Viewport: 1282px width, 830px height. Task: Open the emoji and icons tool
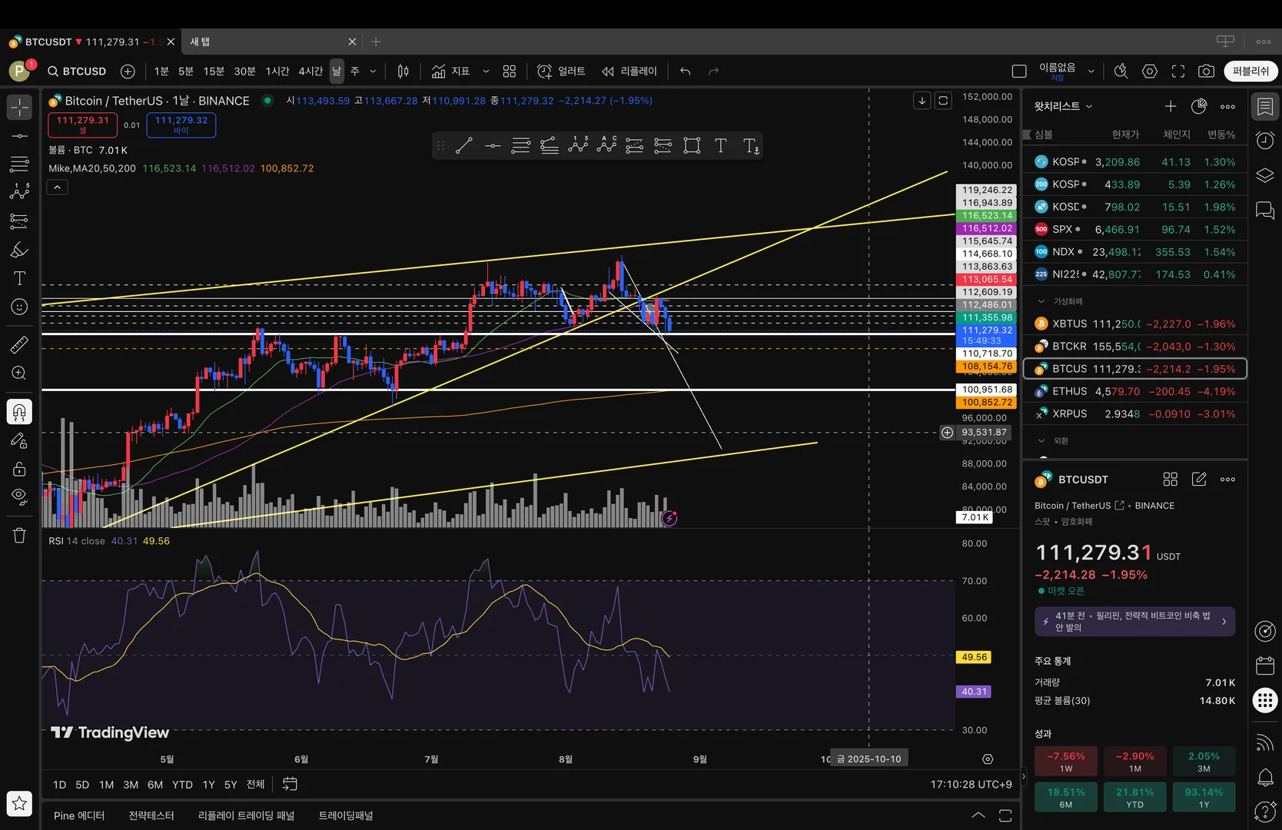[19, 307]
